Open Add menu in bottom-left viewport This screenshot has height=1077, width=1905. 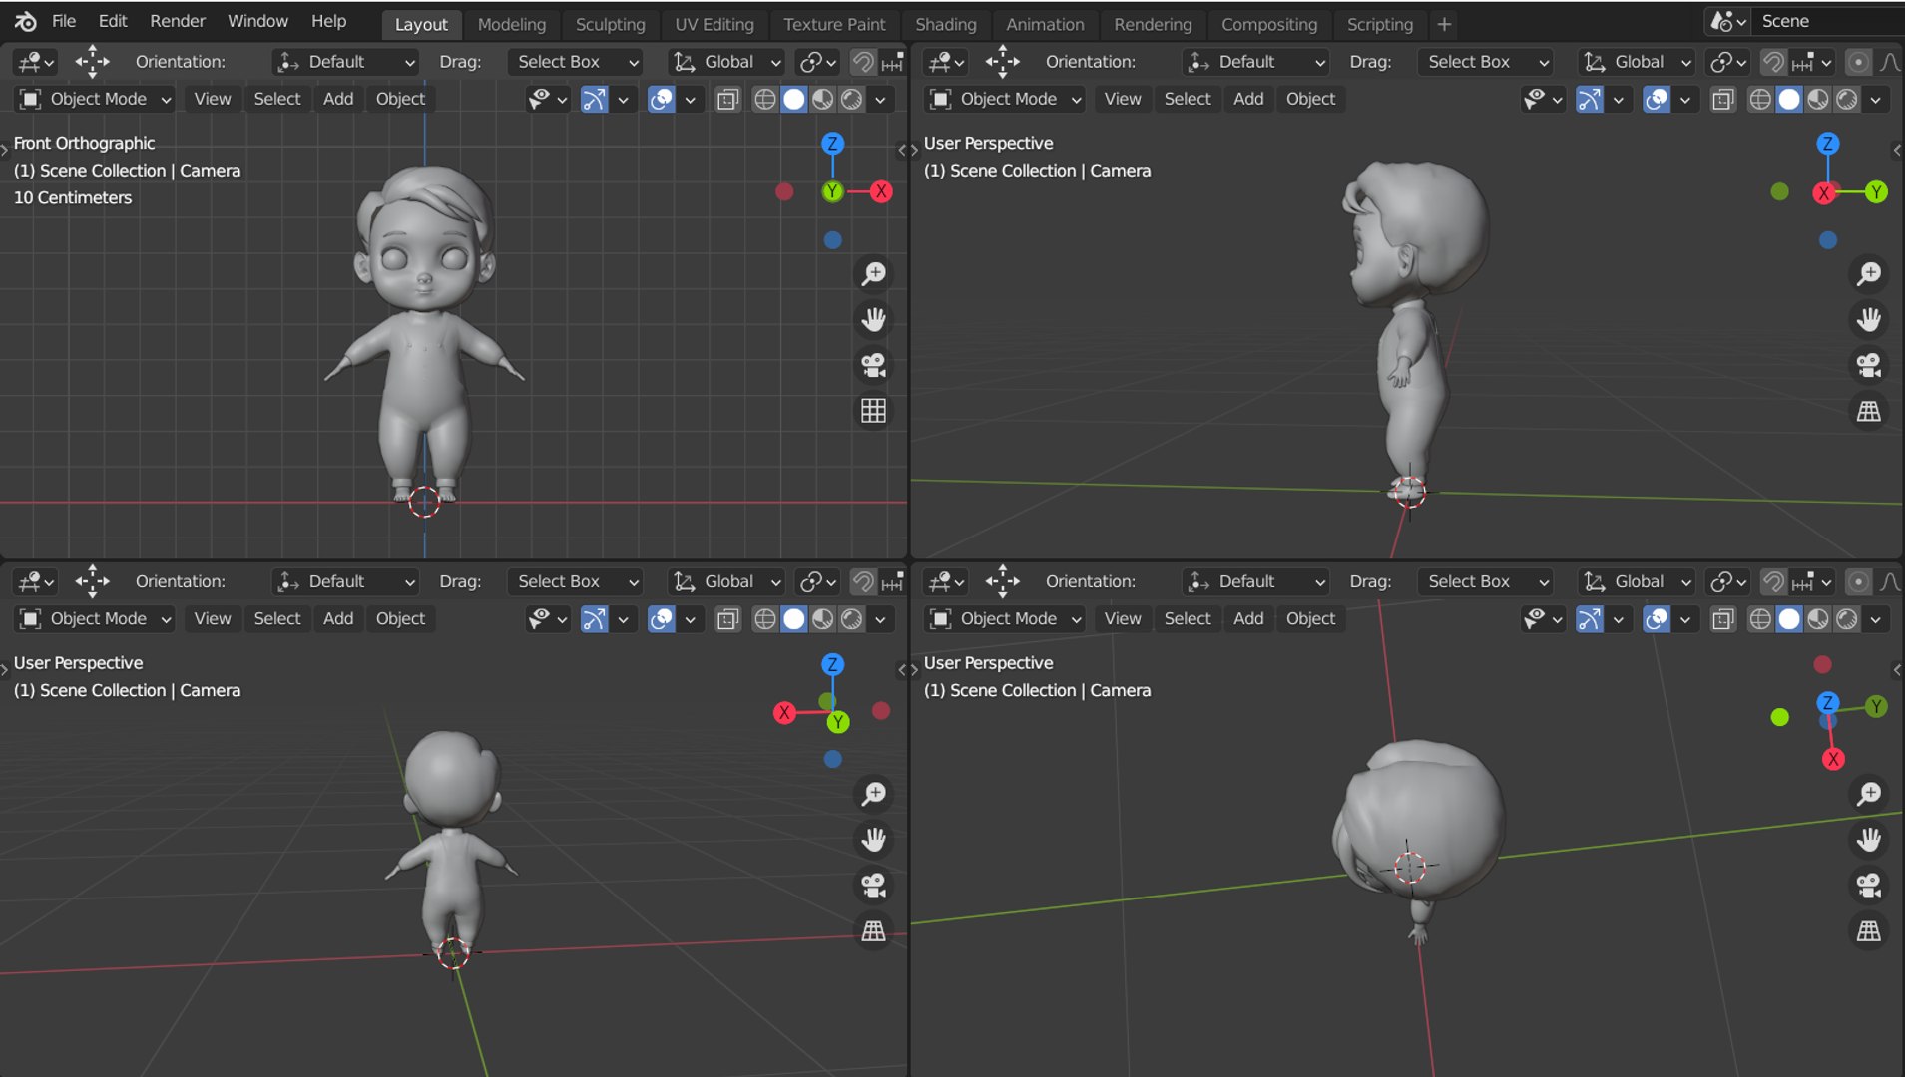coord(337,619)
